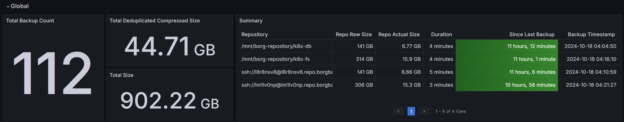The width and height of the screenshot is (624, 122).
Task: Sort by Repo Actual Size column
Action: click(399, 34)
